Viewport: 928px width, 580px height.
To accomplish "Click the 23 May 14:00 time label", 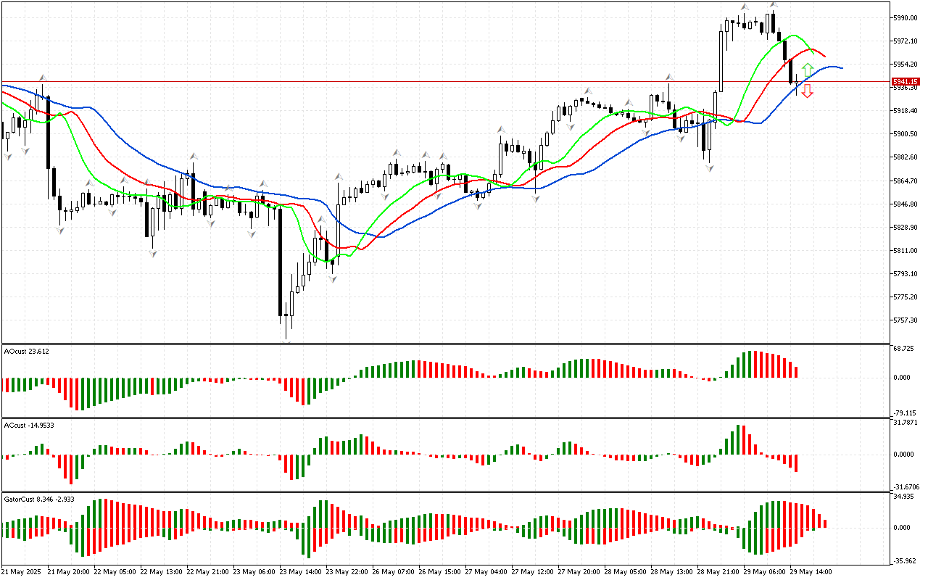I will [302, 571].
